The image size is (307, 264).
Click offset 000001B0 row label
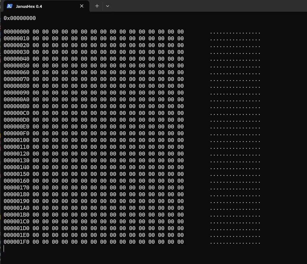tap(16, 214)
